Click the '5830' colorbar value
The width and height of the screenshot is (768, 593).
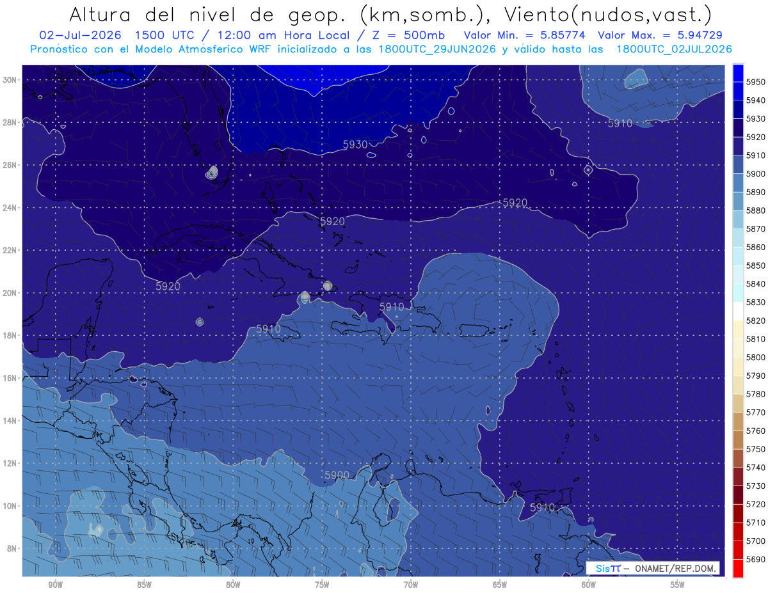pos(756,302)
